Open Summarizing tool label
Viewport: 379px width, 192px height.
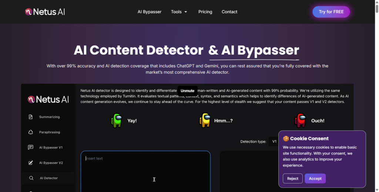[x=49, y=117]
